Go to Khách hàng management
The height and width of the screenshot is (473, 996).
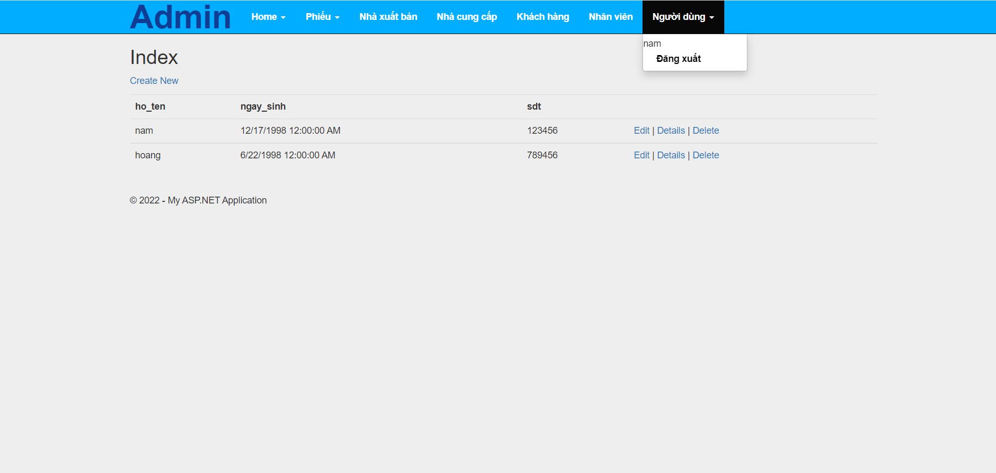pyautogui.click(x=542, y=16)
